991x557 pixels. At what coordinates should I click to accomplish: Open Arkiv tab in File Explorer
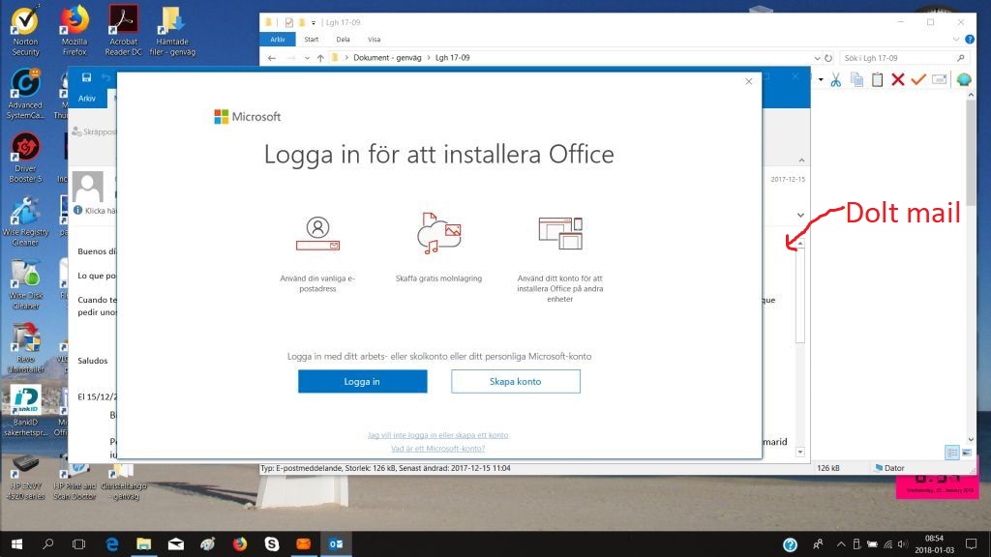coord(278,39)
